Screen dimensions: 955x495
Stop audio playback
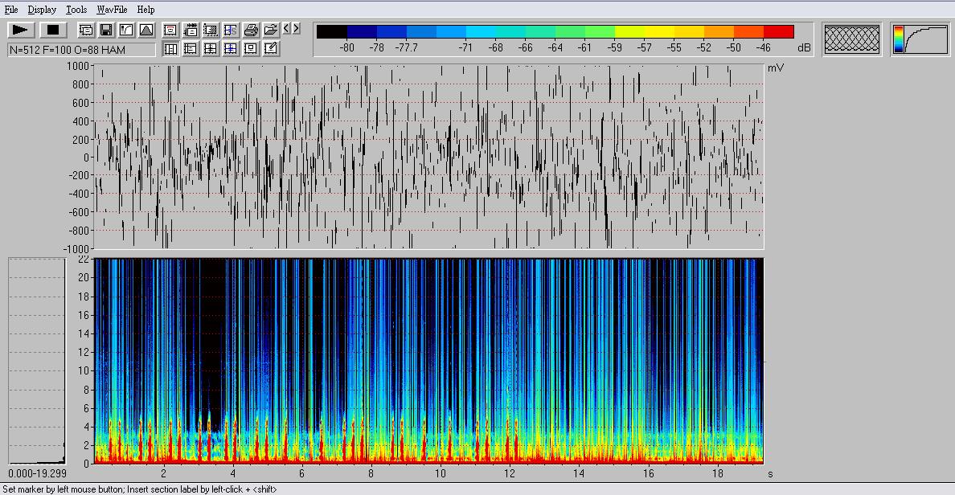(53, 30)
